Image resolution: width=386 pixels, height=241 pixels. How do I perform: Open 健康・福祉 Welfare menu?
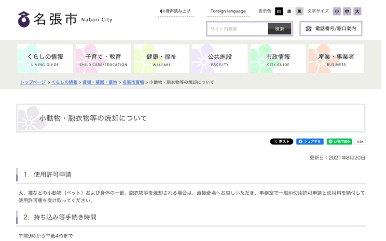click(162, 59)
